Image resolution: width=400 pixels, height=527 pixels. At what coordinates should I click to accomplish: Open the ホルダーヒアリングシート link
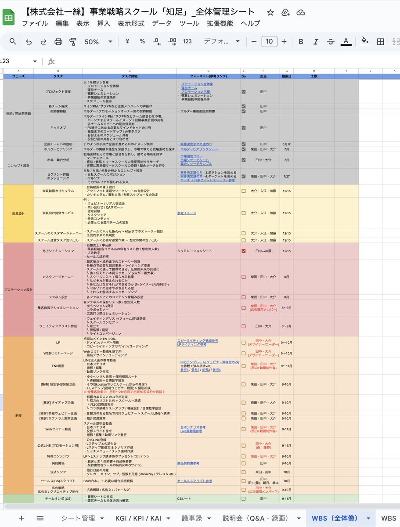click(199, 149)
